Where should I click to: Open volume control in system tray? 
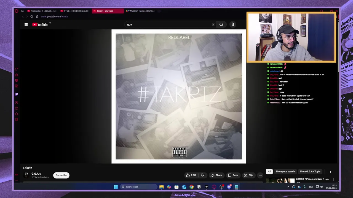click(x=321, y=187)
